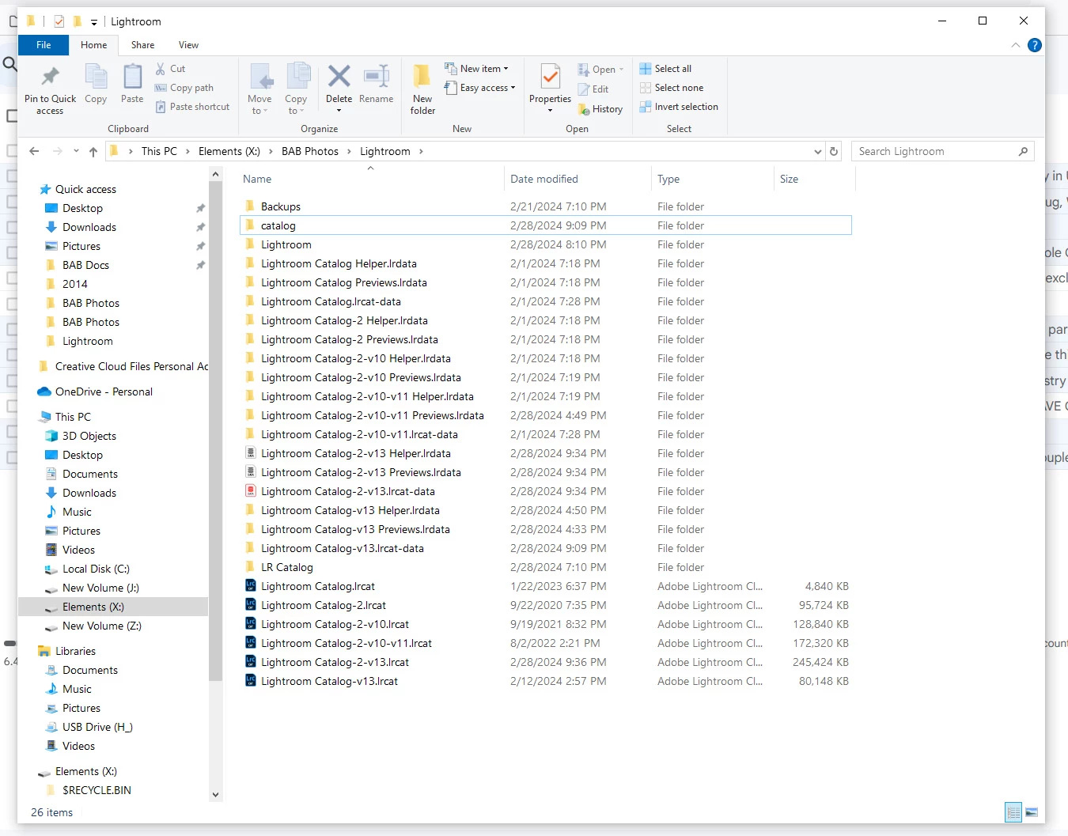Click Pin to Quick access icon
This screenshot has width=1068, height=836.
pos(50,77)
